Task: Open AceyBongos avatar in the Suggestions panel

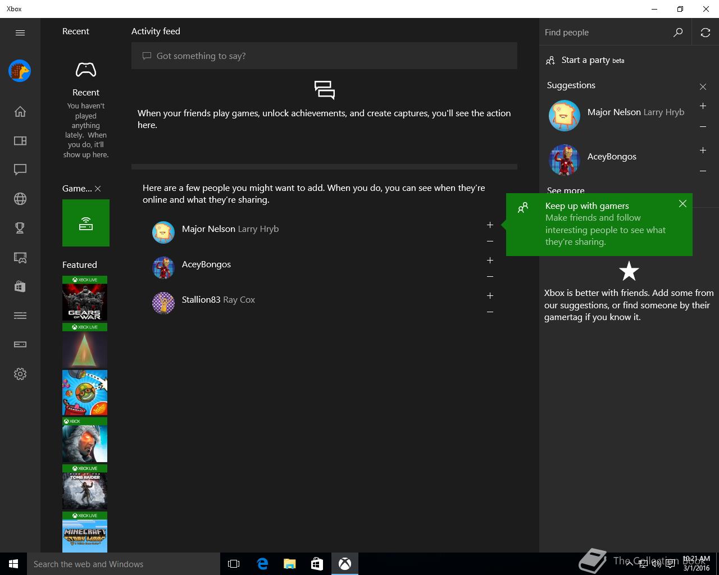Action: click(564, 160)
